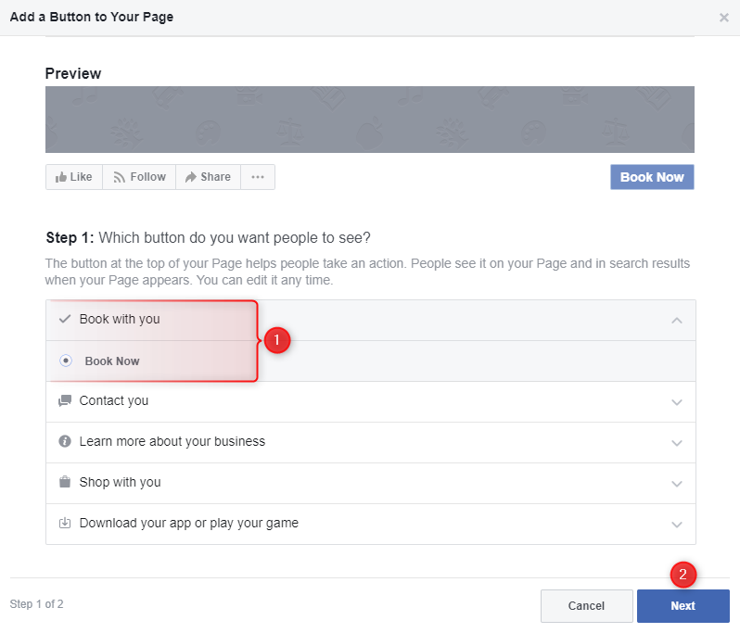Screen dimensions: 740x633
Task: Click the Follow feed icon
Action: [119, 177]
